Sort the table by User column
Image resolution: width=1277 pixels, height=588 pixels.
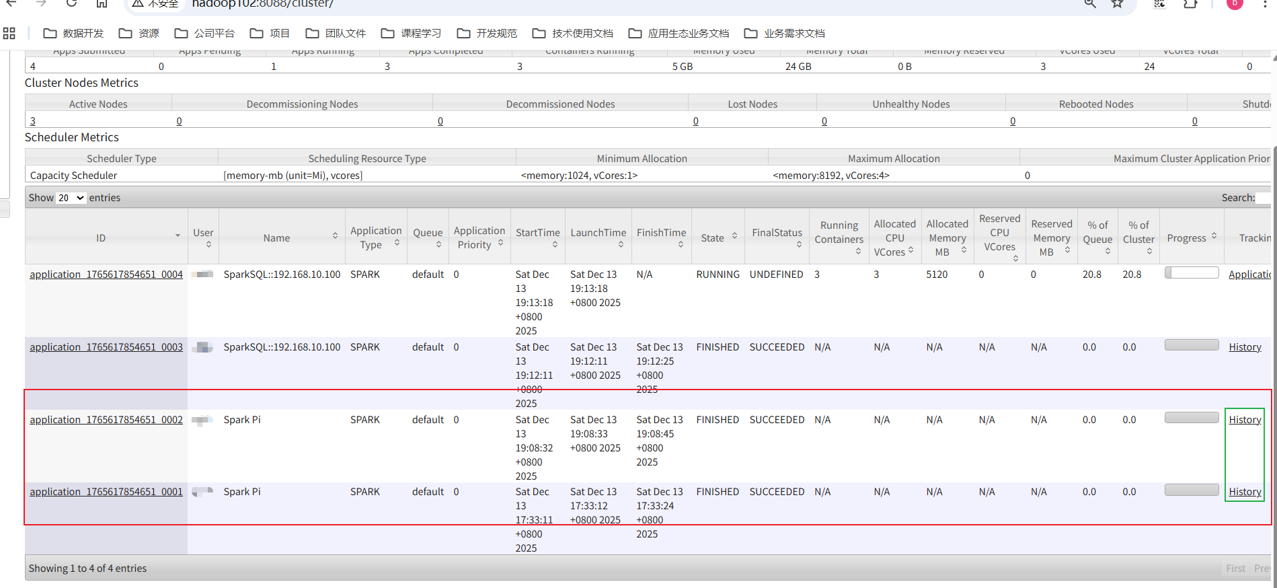[x=203, y=236]
